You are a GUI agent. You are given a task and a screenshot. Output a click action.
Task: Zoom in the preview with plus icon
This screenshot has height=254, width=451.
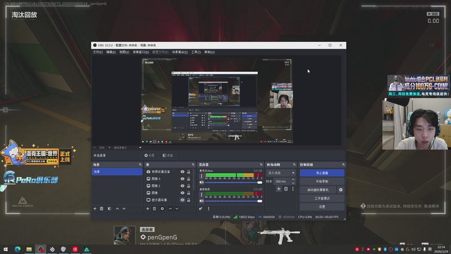[109, 147]
